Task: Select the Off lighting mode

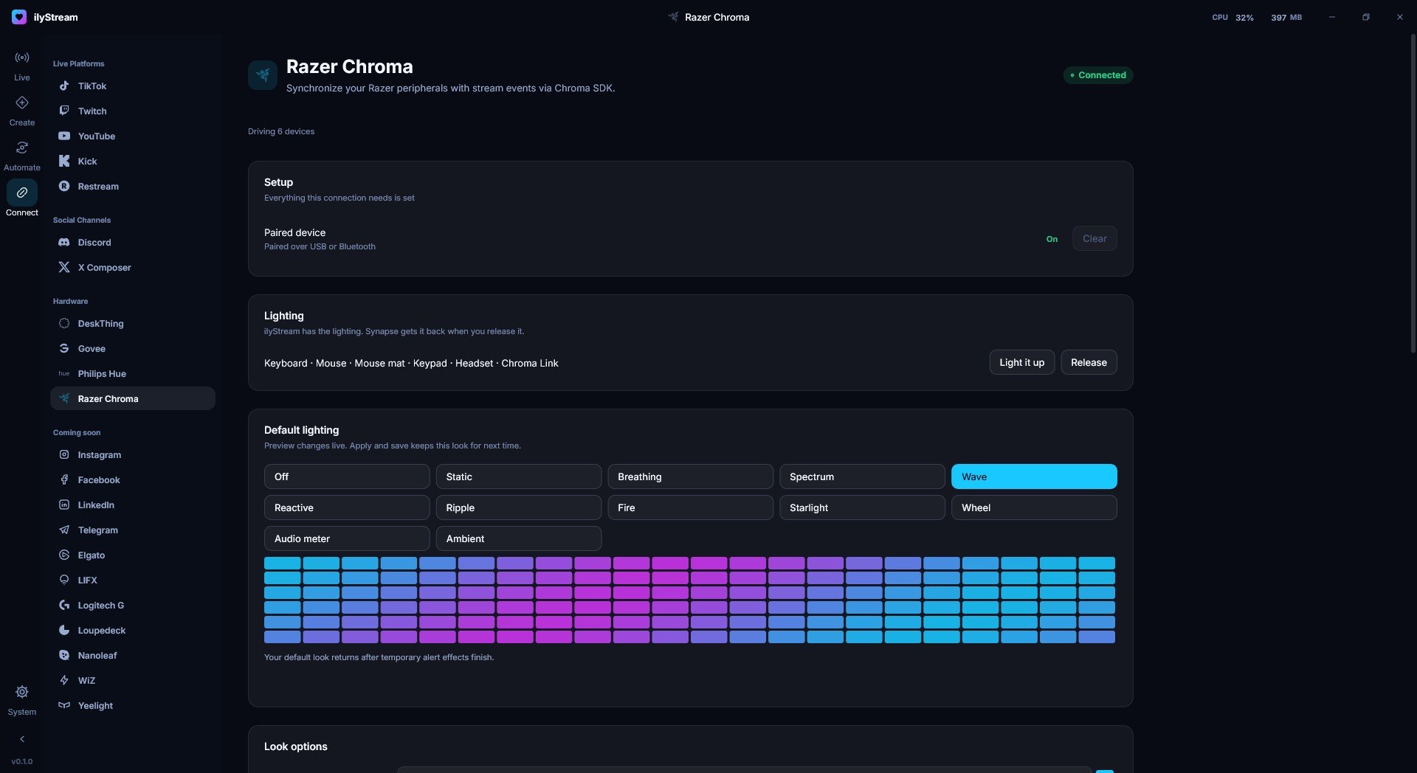Action: [x=347, y=476]
